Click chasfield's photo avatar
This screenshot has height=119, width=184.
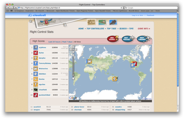[36, 90]
